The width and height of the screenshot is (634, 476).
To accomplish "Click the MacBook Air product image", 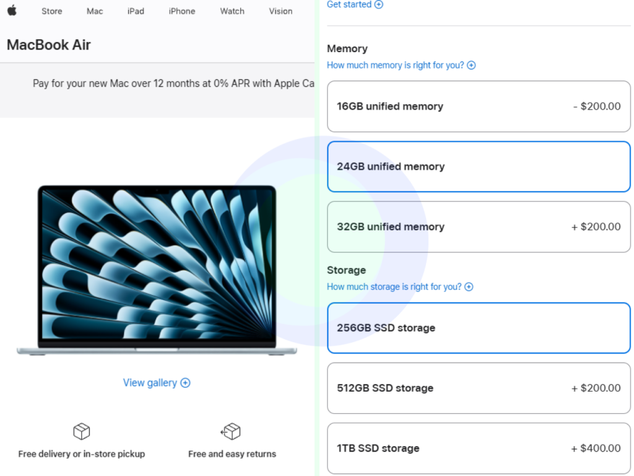I will (157, 270).
